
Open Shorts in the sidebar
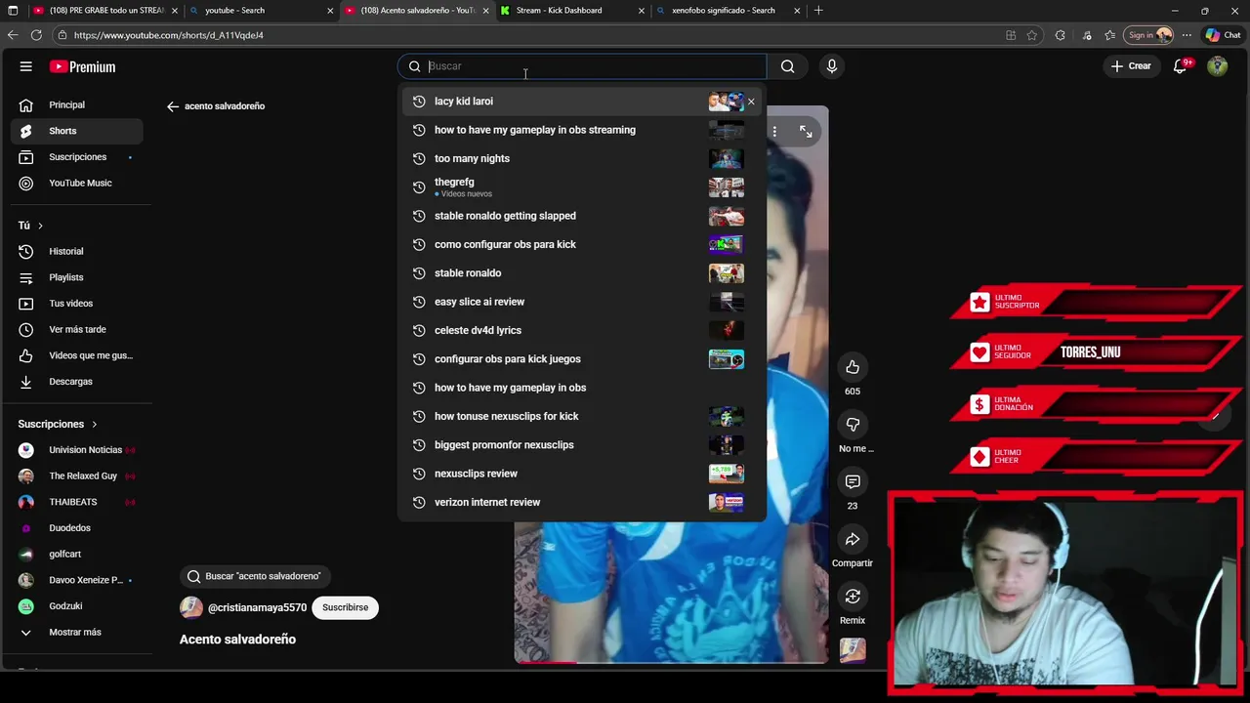pyautogui.click(x=76, y=131)
